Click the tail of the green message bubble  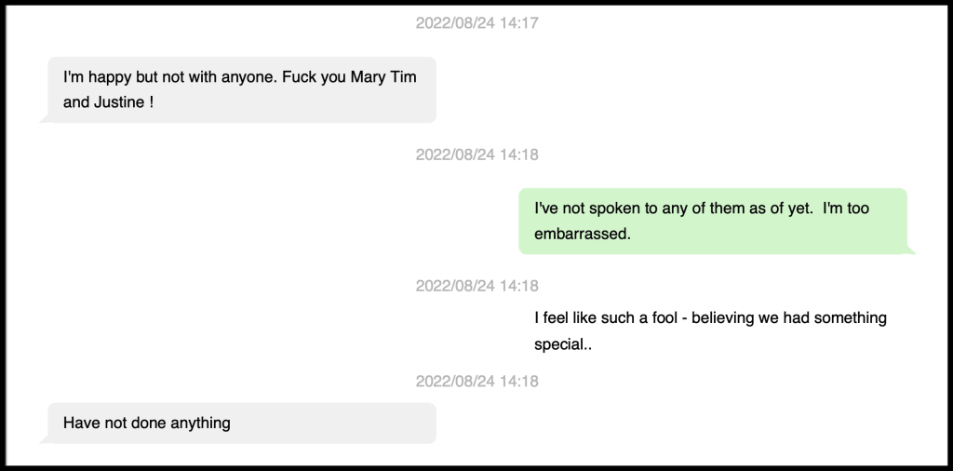[x=911, y=249]
